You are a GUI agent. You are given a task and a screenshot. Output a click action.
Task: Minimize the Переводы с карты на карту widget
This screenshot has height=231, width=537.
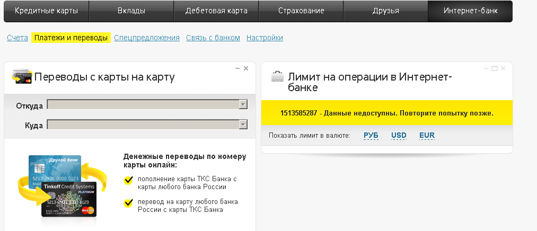[237, 68]
